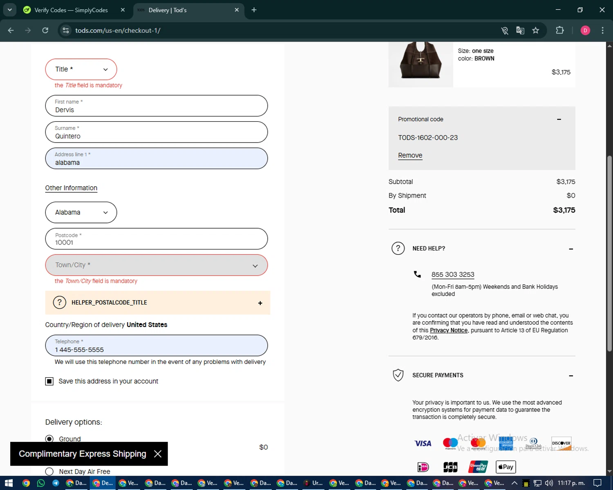Click the Discover payment logo
The height and width of the screenshot is (490, 613).
coord(561,443)
